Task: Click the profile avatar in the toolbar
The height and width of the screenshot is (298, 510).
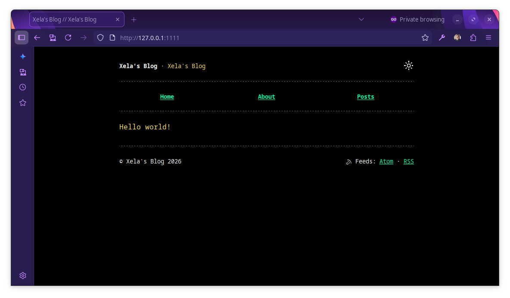Action: tap(457, 38)
